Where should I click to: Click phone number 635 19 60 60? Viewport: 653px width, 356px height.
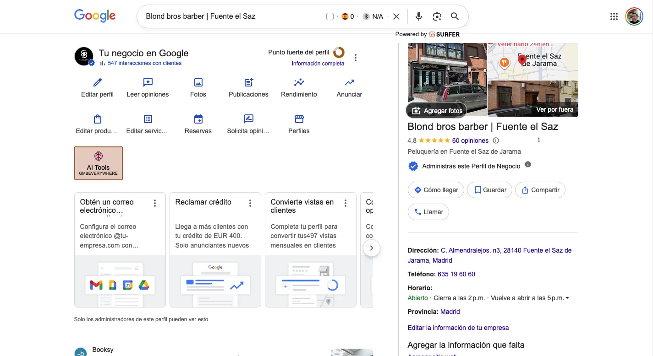pyautogui.click(x=456, y=274)
